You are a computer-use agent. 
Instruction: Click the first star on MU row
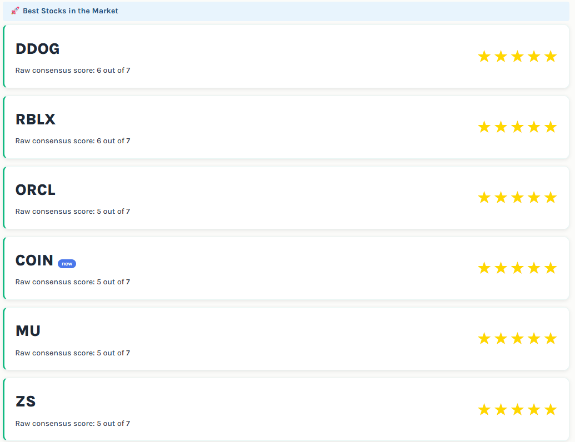tap(484, 338)
